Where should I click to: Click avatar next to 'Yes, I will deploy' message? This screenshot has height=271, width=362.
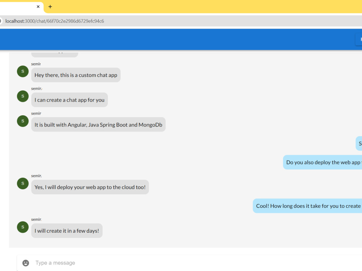click(x=23, y=184)
